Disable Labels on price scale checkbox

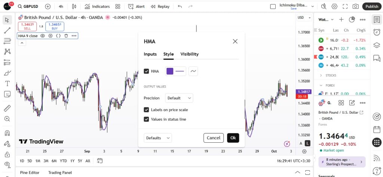147,110
